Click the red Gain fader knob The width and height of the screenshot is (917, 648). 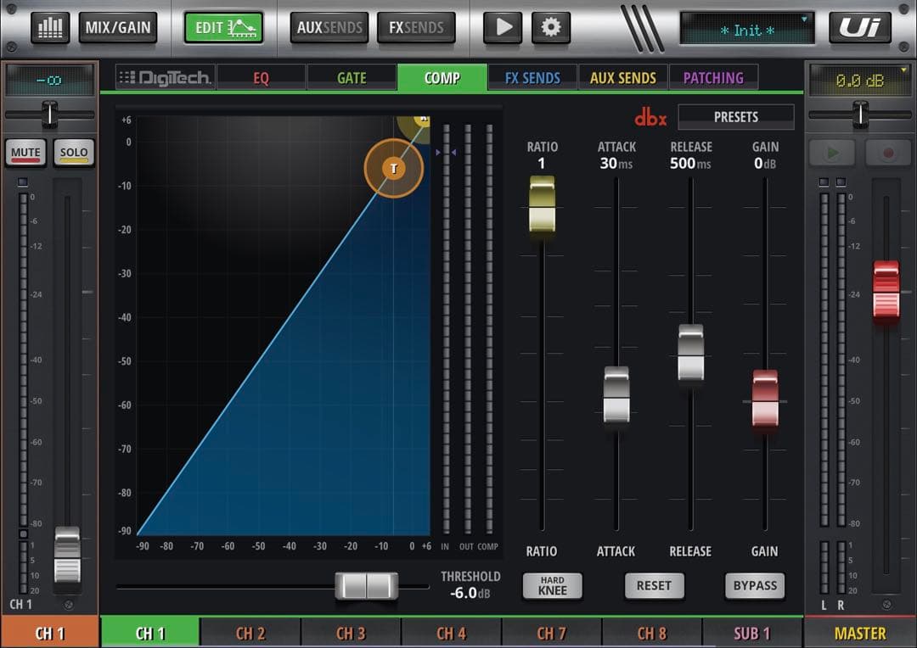tap(765, 399)
